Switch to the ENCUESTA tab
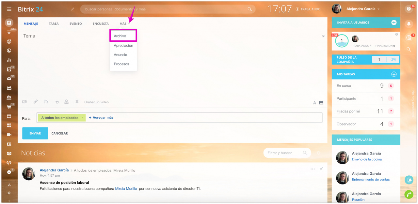Image resolution: width=418 pixels, height=204 pixels. (100, 23)
